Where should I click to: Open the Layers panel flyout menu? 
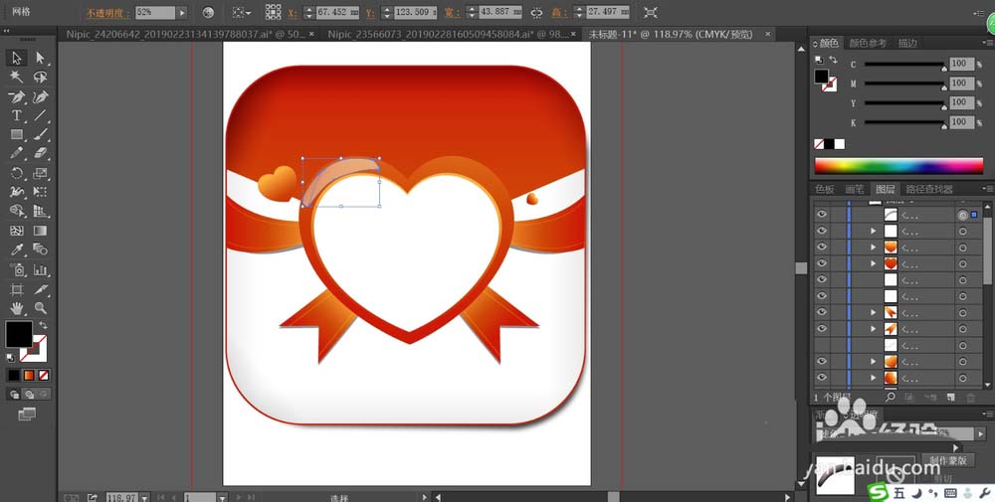pyautogui.click(x=987, y=189)
